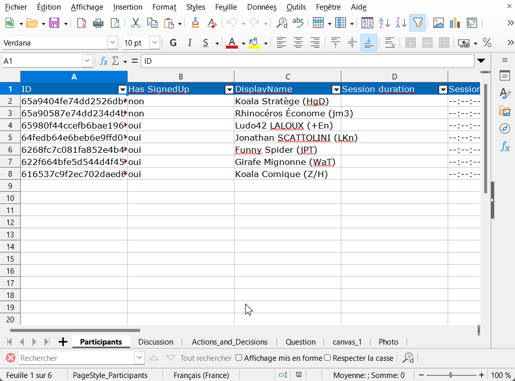The height and width of the screenshot is (381, 515).
Task: Click the Clear direct formatting icon
Action: click(x=212, y=23)
